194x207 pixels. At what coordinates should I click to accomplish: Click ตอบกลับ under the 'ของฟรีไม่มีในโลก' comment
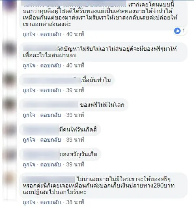click(x=51, y=115)
